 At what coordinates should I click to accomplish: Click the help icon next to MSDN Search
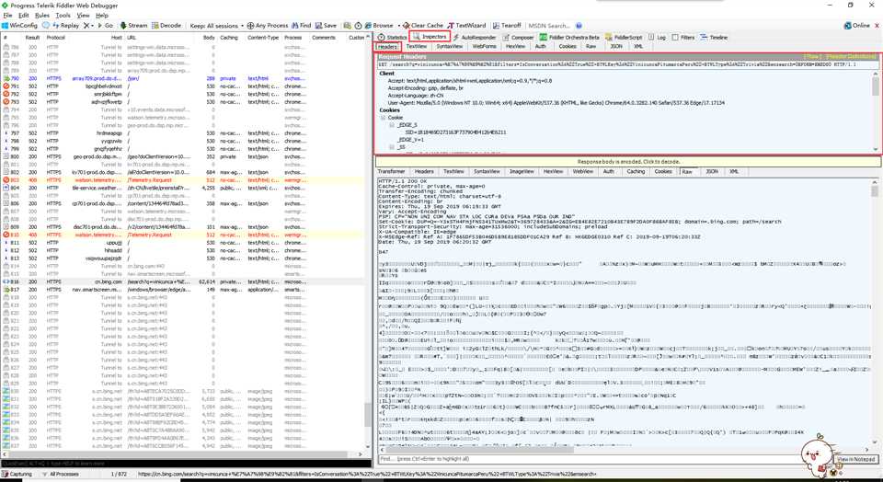(x=579, y=26)
